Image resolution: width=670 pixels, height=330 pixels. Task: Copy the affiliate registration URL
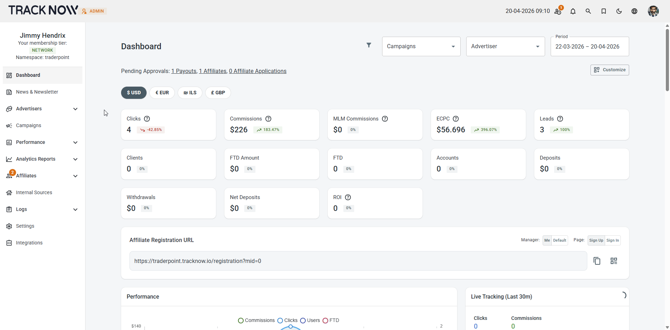[597, 261]
